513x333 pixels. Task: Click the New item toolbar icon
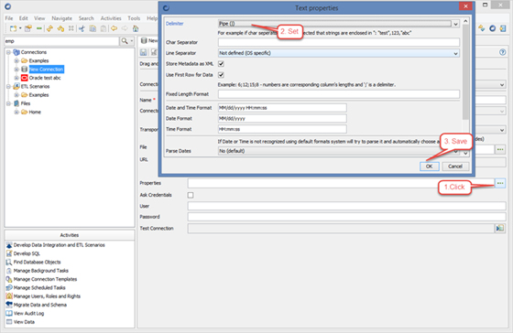(13, 28)
